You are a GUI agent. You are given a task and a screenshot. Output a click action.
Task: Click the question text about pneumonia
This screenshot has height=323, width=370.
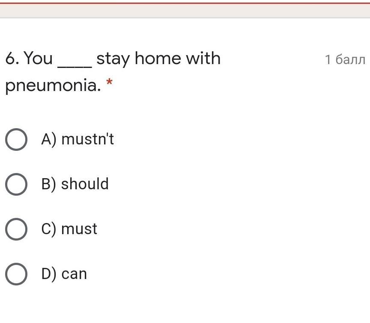(x=113, y=72)
